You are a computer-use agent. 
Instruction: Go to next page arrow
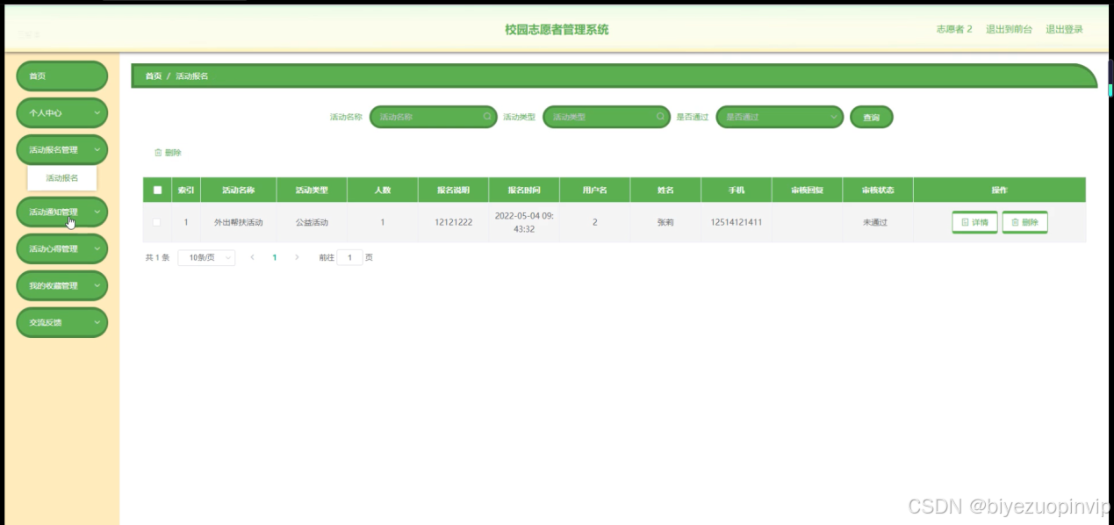(297, 257)
